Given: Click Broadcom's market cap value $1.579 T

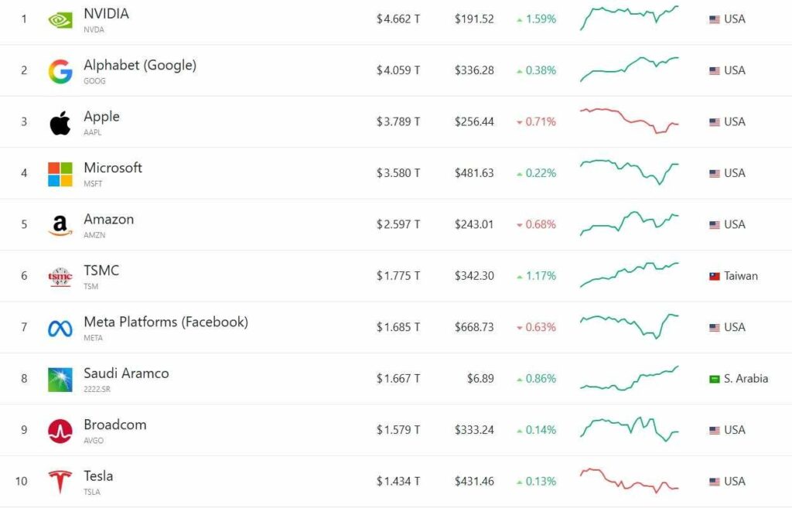Looking at the screenshot, I should 398,430.
